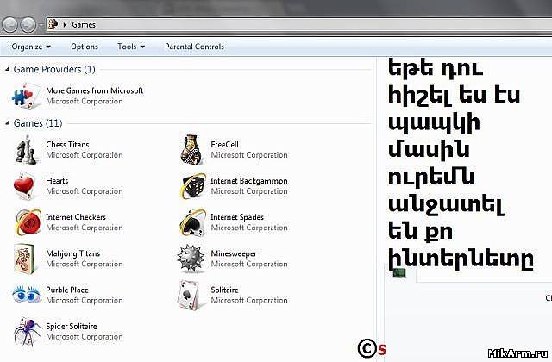Image resolution: width=552 pixels, height=362 pixels.
Task: Click the Games folder icon in the address bar
Action: pos(53,24)
